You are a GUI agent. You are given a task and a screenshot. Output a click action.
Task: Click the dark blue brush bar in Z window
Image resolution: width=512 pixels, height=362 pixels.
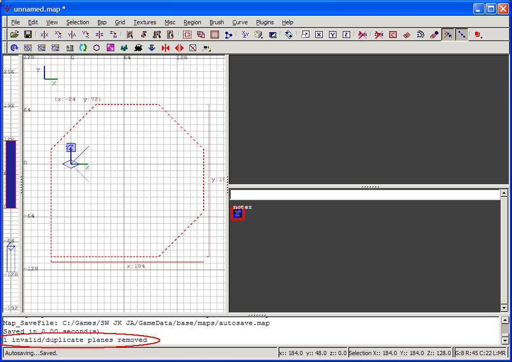pos(11,174)
